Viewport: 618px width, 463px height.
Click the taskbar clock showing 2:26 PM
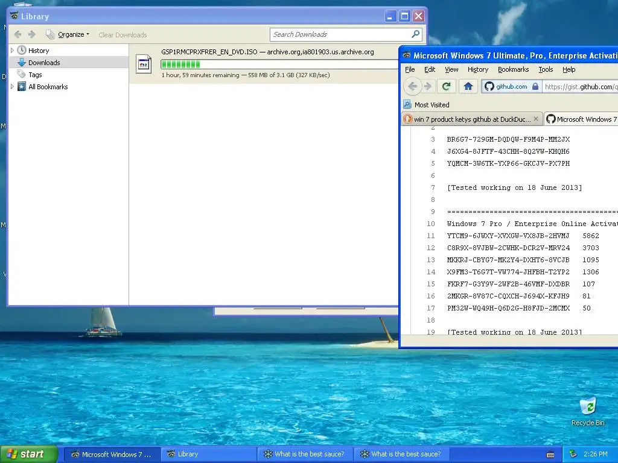(x=596, y=454)
